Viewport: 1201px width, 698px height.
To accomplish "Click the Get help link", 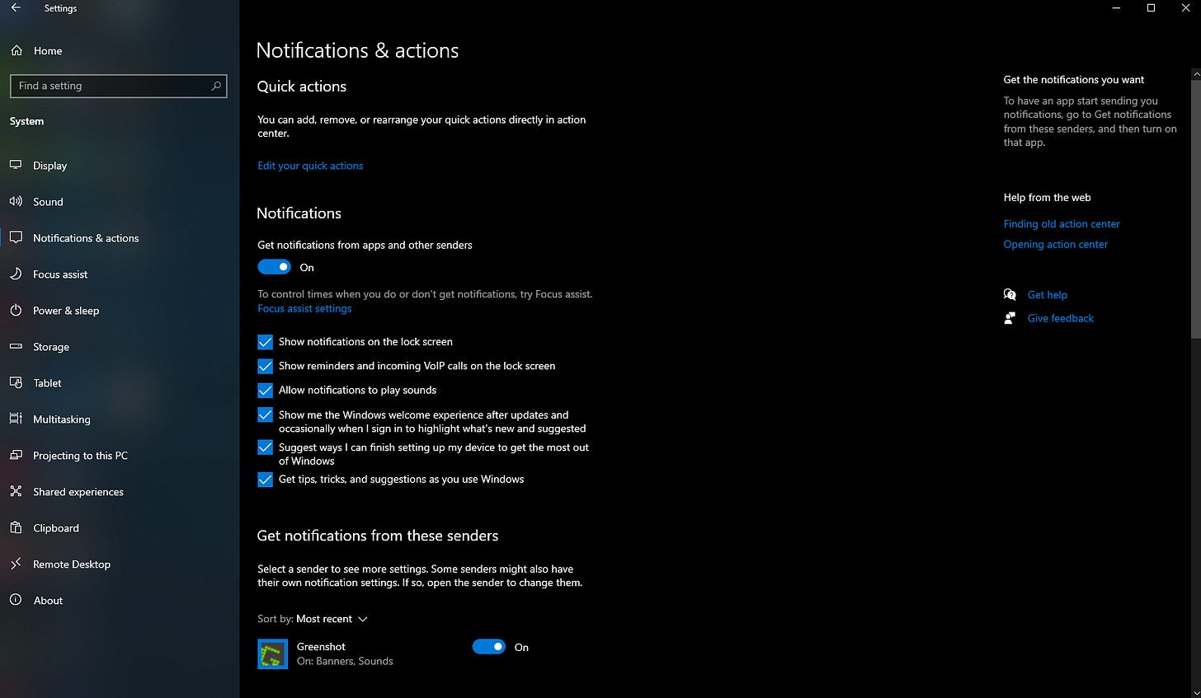I will [x=1048, y=294].
